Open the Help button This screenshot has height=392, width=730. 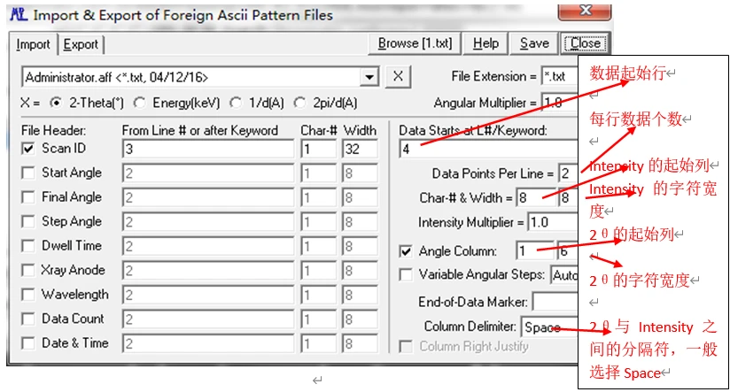[x=485, y=43]
